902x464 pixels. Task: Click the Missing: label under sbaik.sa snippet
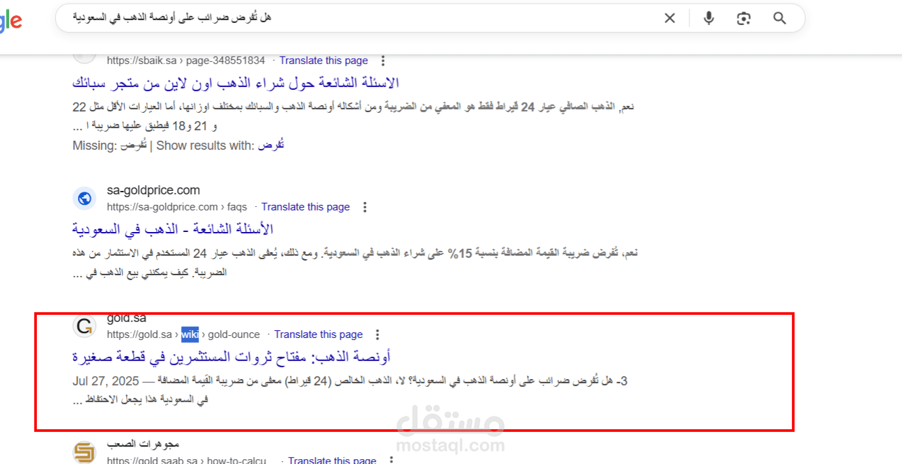pos(94,146)
